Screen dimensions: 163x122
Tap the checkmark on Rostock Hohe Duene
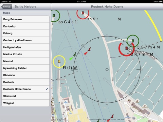[x=47, y=89]
